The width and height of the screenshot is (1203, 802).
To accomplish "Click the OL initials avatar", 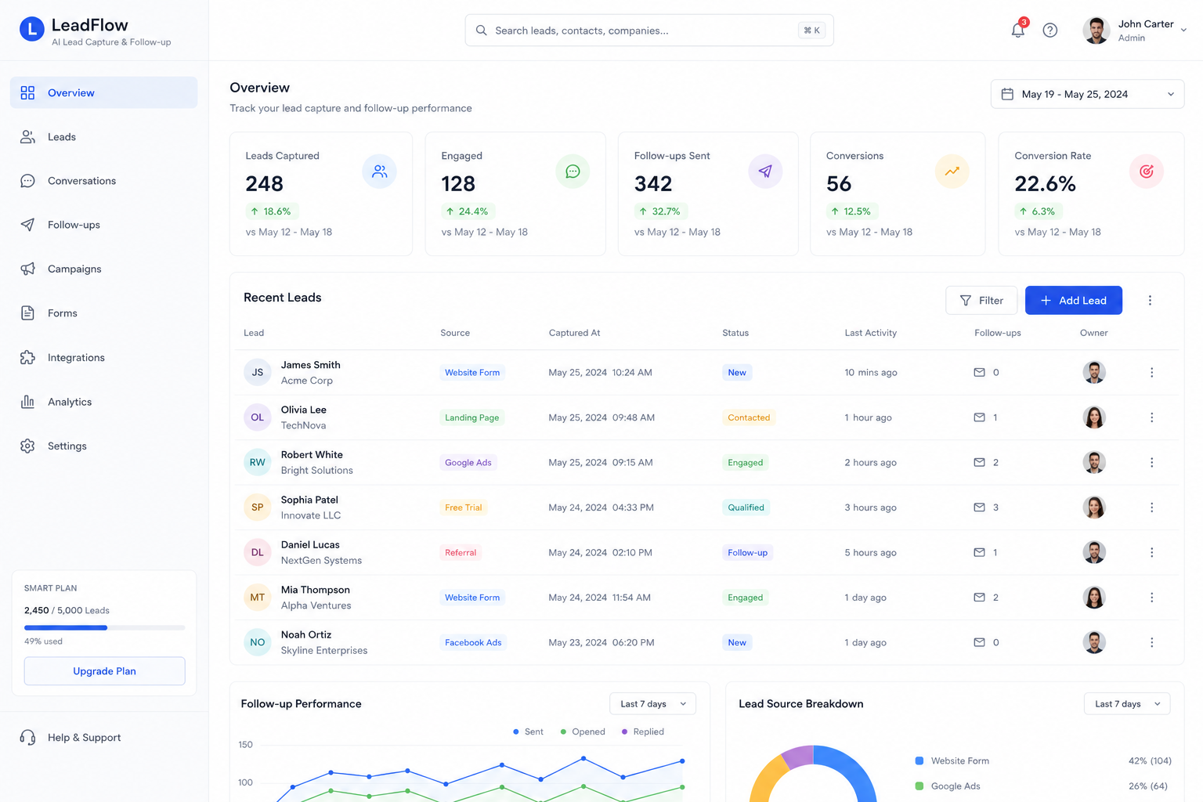I will (x=257, y=417).
